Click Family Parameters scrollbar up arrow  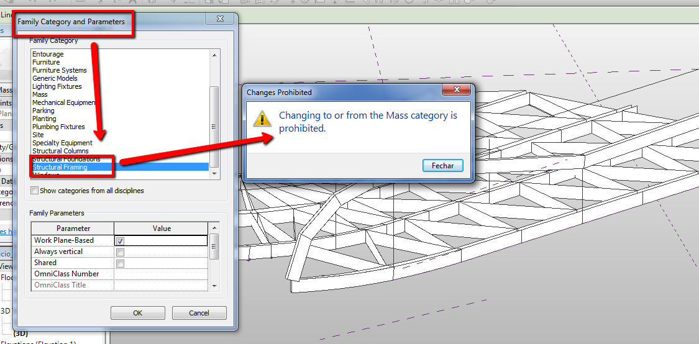point(214,228)
